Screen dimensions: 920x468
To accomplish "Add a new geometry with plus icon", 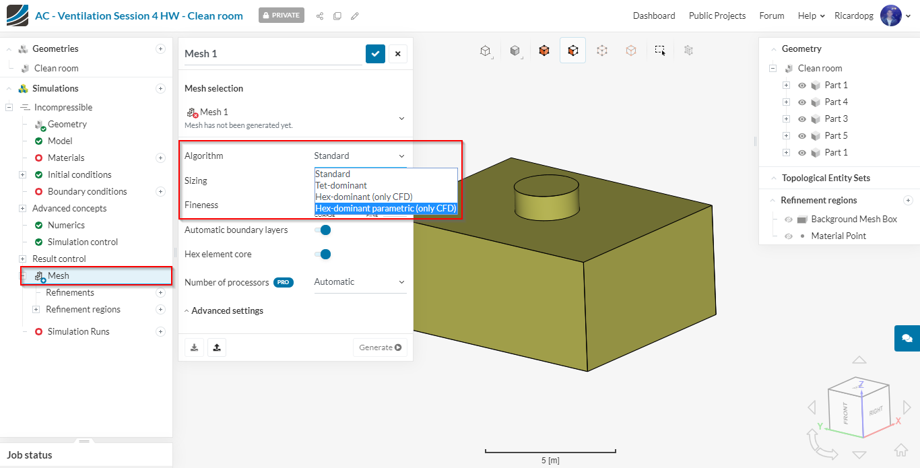I will point(160,48).
